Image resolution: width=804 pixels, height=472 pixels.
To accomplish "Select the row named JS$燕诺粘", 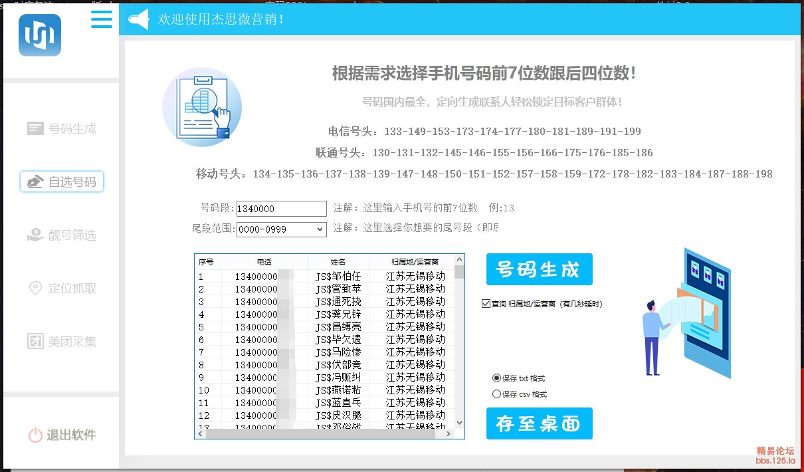I will (x=325, y=390).
